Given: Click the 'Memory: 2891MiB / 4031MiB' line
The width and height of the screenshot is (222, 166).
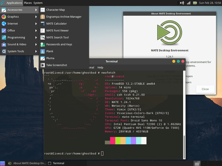Looking at the screenshot, I should (127, 131).
